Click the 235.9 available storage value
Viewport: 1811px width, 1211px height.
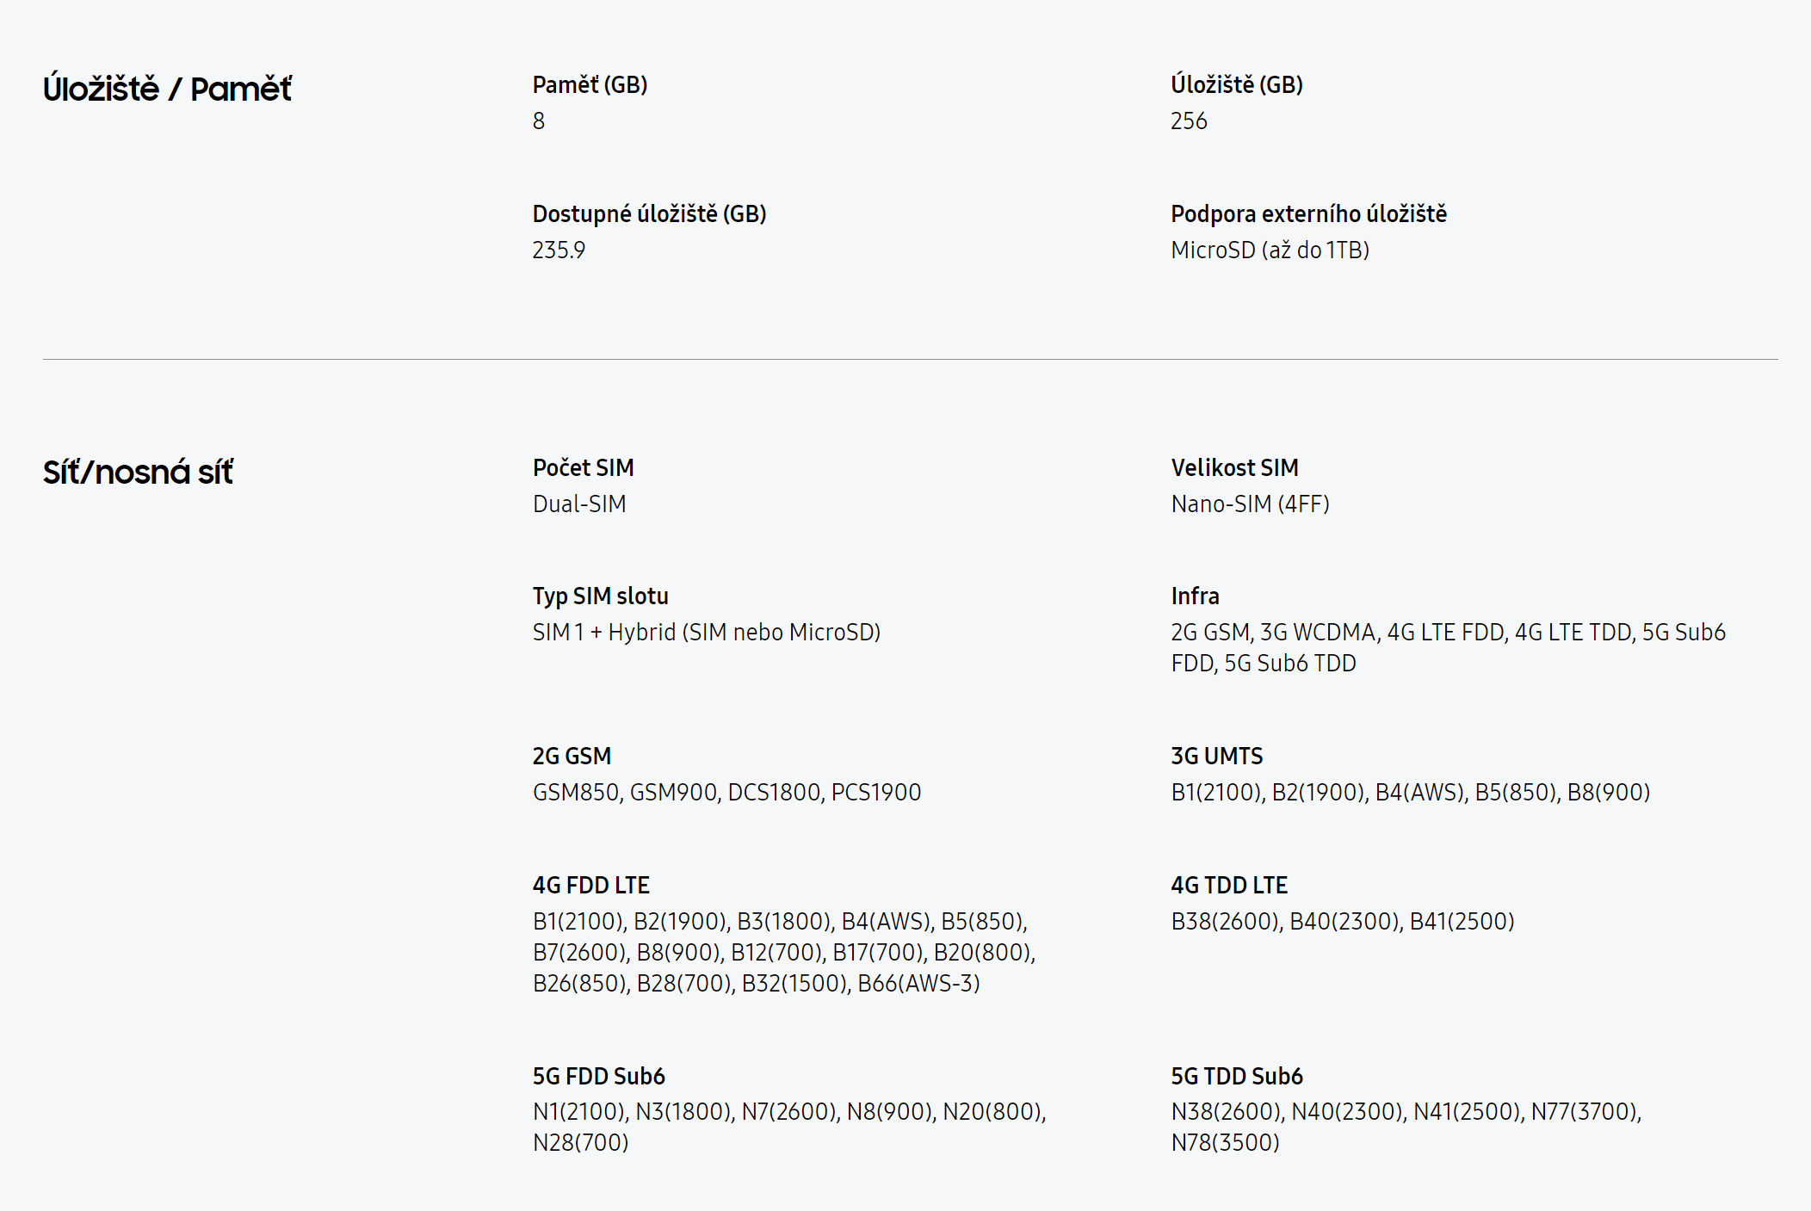(559, 250)
